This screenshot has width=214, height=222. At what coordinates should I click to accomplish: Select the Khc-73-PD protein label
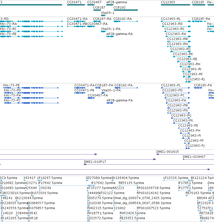[12, 90]
